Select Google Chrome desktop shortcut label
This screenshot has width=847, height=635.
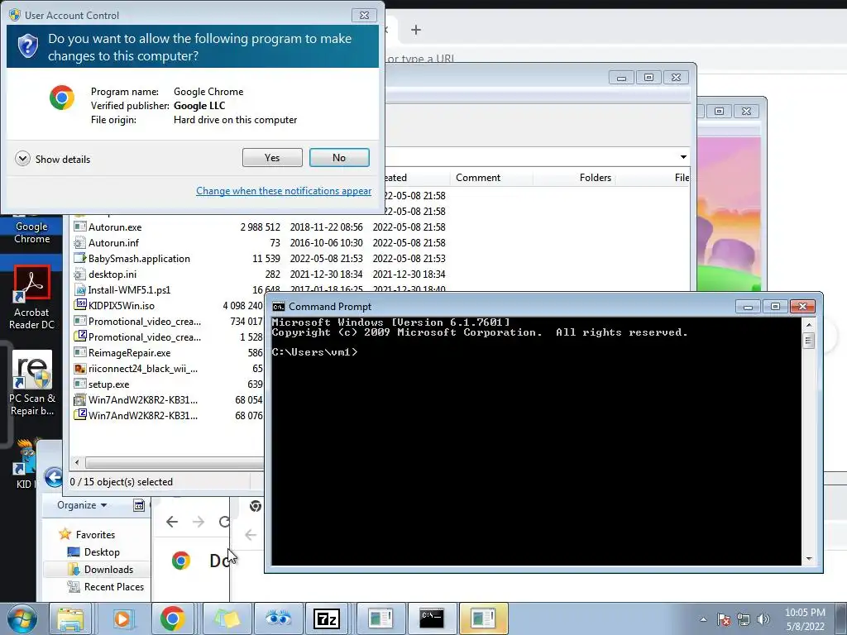pyautogui.click(x=32, y=232)
